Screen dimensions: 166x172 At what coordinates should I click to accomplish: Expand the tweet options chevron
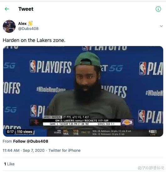coord(161,26)
